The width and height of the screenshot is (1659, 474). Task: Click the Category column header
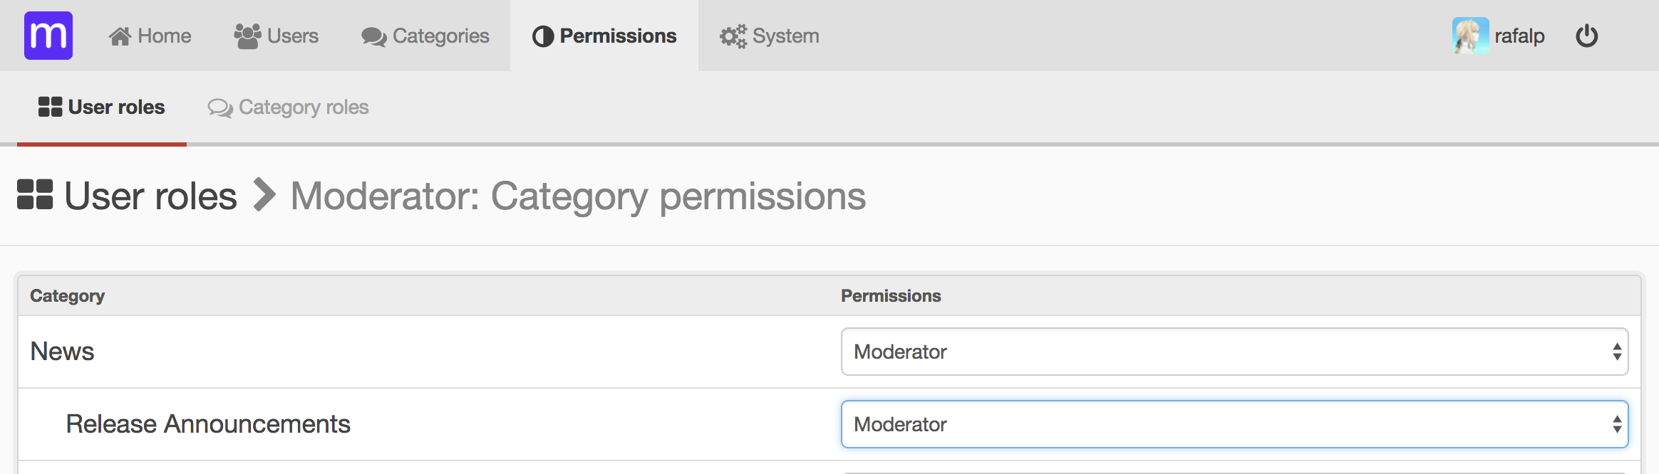click(x=67, y=296)
